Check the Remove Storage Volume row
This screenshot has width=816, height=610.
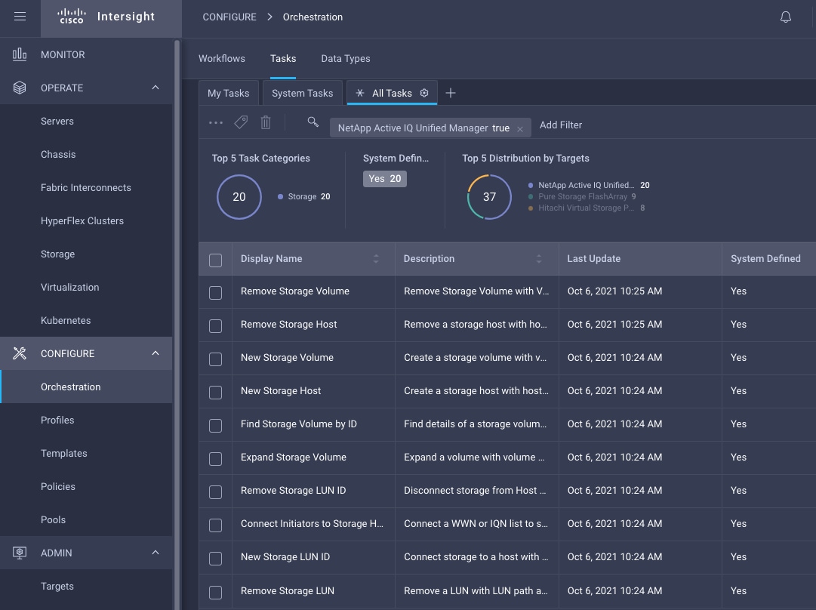click(x=215, y=292)
